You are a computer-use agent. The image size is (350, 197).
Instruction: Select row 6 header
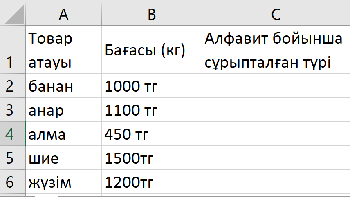pos(10,182)
